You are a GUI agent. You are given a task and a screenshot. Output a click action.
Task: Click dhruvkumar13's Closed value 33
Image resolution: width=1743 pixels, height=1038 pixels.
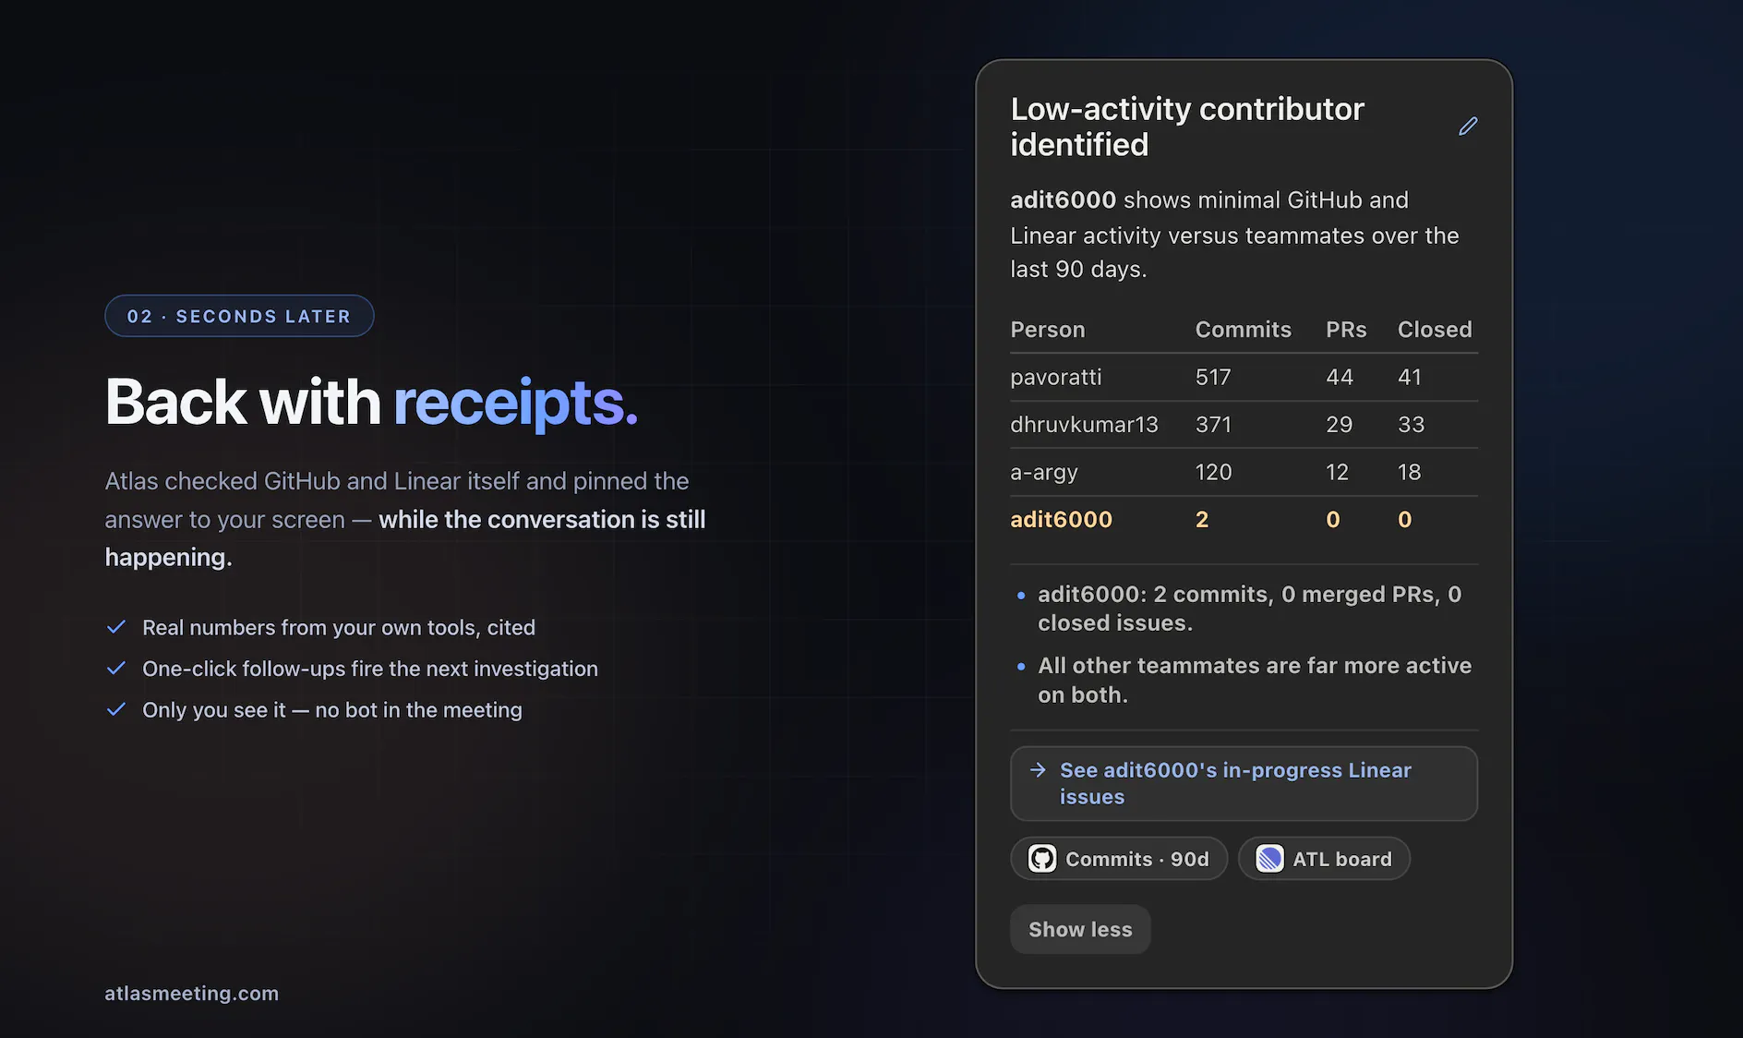pos(1411,425)
